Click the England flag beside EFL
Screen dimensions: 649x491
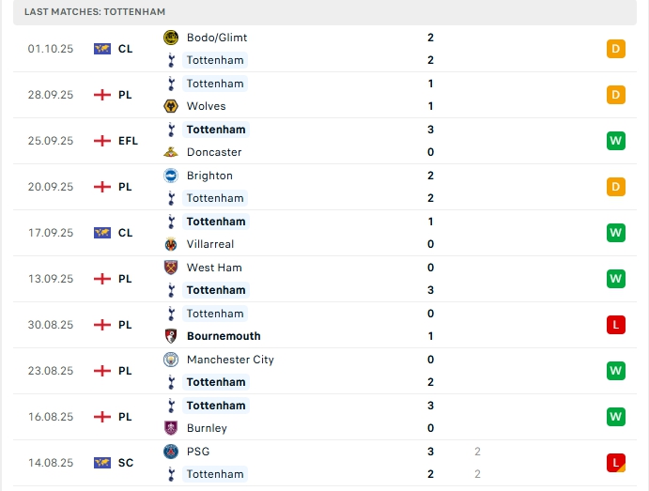pyautogui.click(x=102, y=141)
